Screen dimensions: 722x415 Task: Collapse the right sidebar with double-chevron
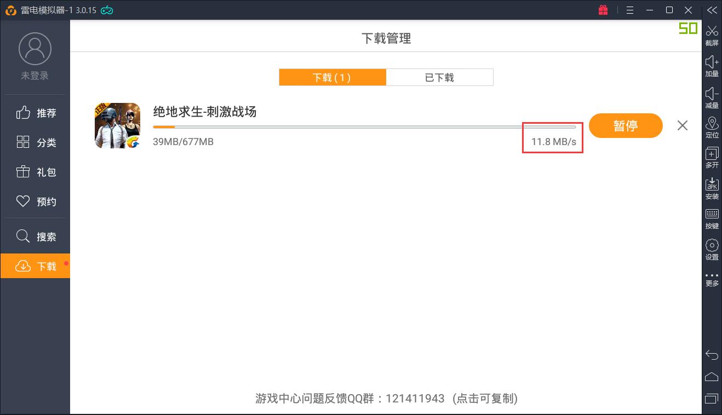pyautogui.click(x=712, y=10)
